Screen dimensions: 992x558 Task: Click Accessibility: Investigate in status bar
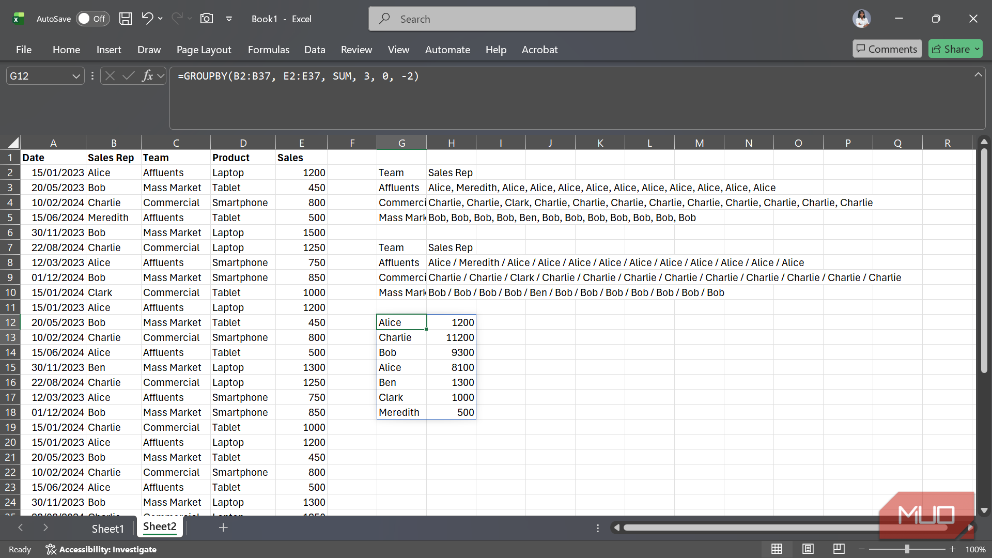[x=101, y=549]
